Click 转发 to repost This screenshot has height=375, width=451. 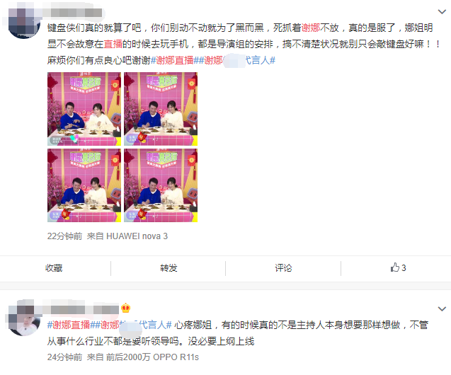coord(169,268)
